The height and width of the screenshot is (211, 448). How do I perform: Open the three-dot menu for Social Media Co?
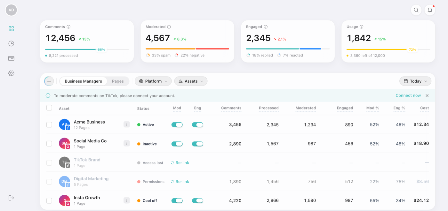(x=127, y=143)
